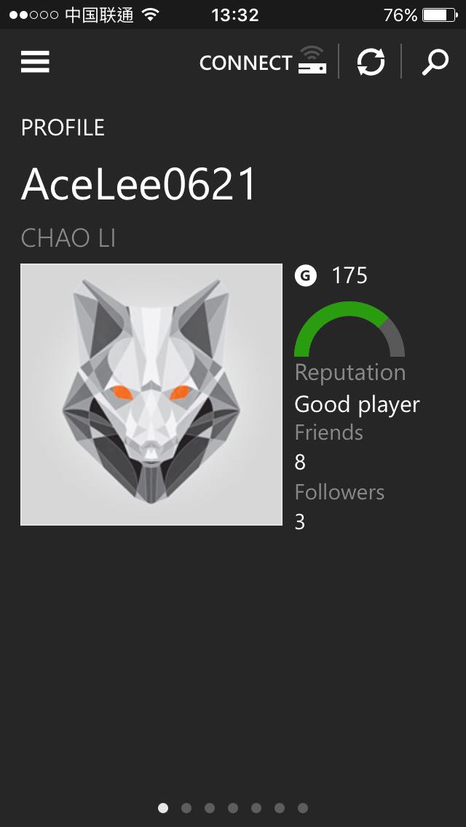Tap the Gamerscore value 175
This screenshot has height=827, width=466.
coord(349,276)
